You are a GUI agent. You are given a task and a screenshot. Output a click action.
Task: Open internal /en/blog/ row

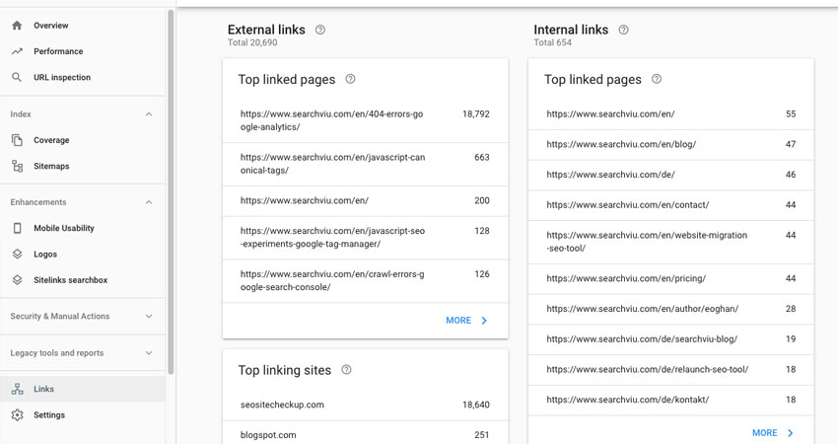point(670,144)
